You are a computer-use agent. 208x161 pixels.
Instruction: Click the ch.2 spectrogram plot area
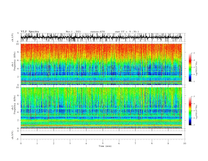point(101,108)
